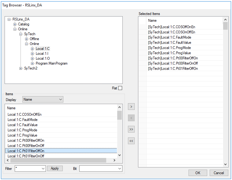Select Local:1:C.Pt01FilterOnOff in Items list

(61, 156)
